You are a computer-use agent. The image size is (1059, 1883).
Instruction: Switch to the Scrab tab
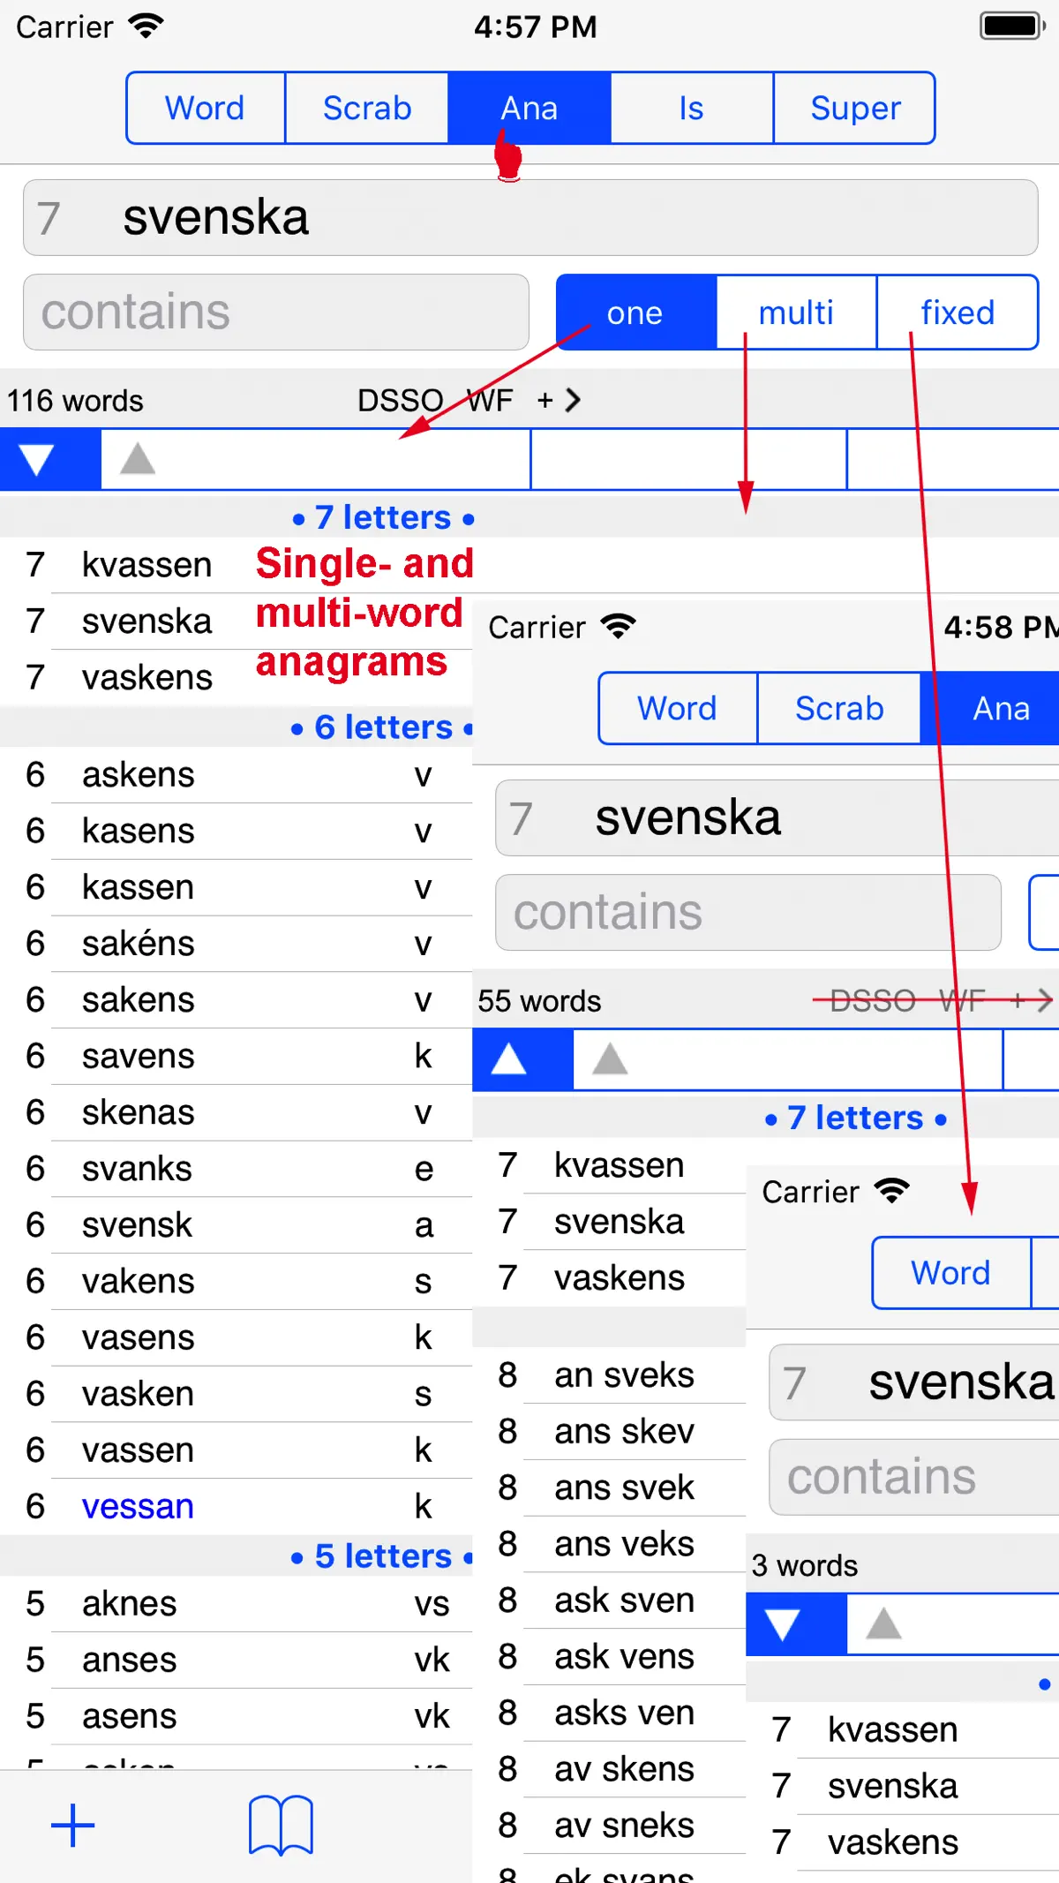pyautogui.click(x=367, y=108)
